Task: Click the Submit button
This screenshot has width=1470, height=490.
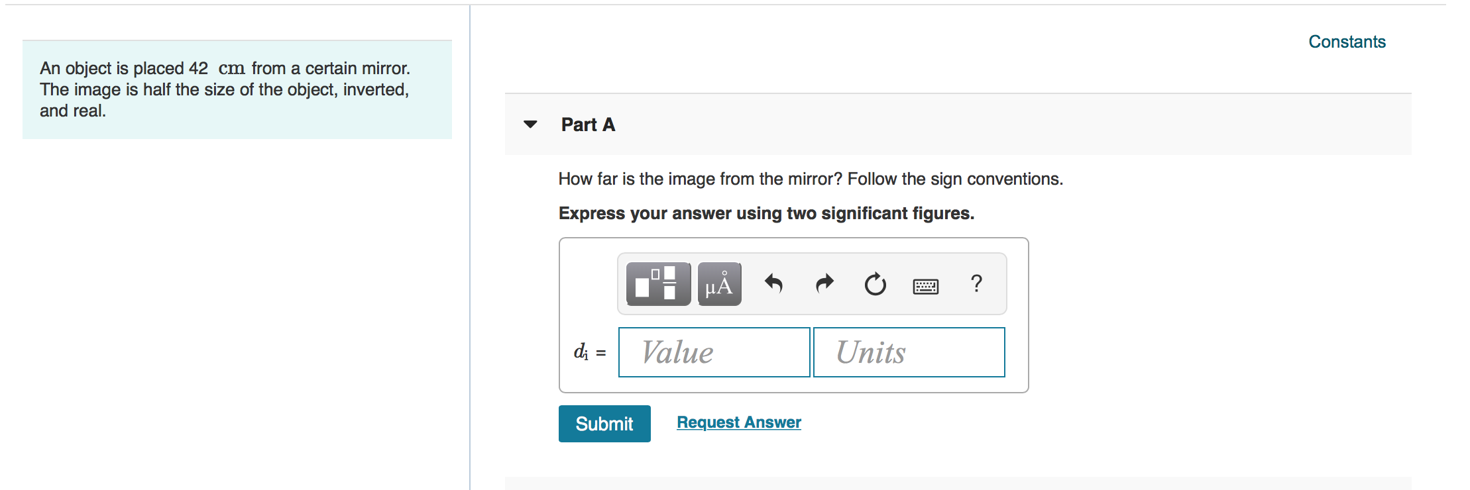Action: point(604,423)
